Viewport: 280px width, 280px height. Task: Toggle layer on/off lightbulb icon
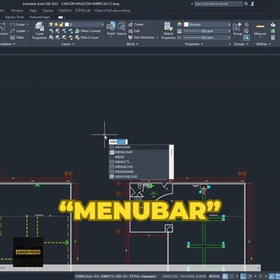[x=51, y=25]
